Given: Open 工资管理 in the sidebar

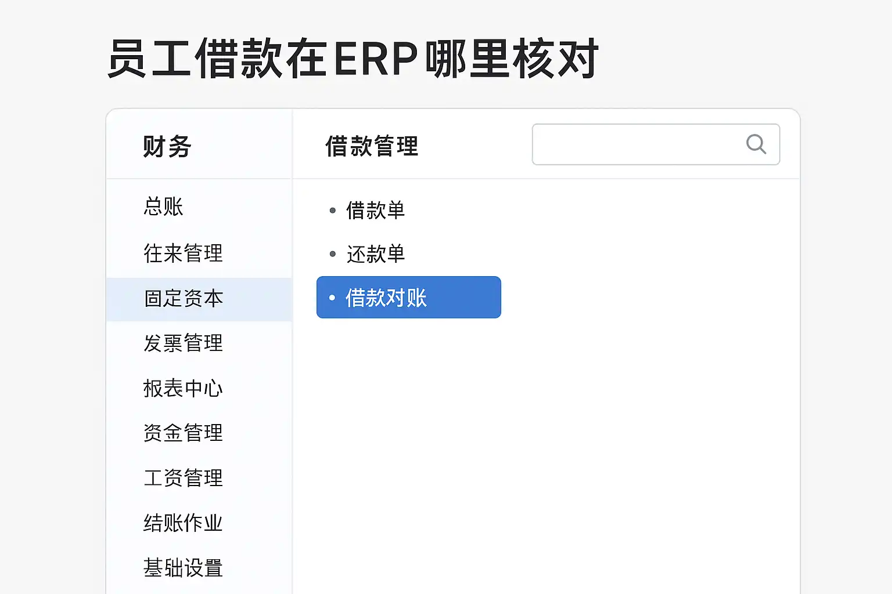Looking at the screenshot, I should tap(183, 478).
